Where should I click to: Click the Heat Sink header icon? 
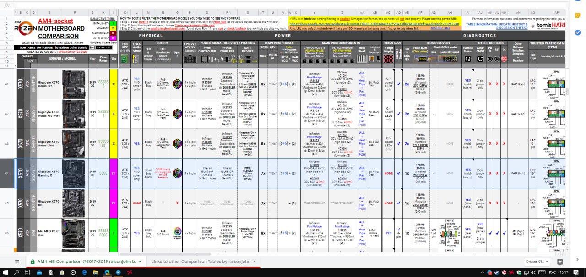click(x=362, y=58)
